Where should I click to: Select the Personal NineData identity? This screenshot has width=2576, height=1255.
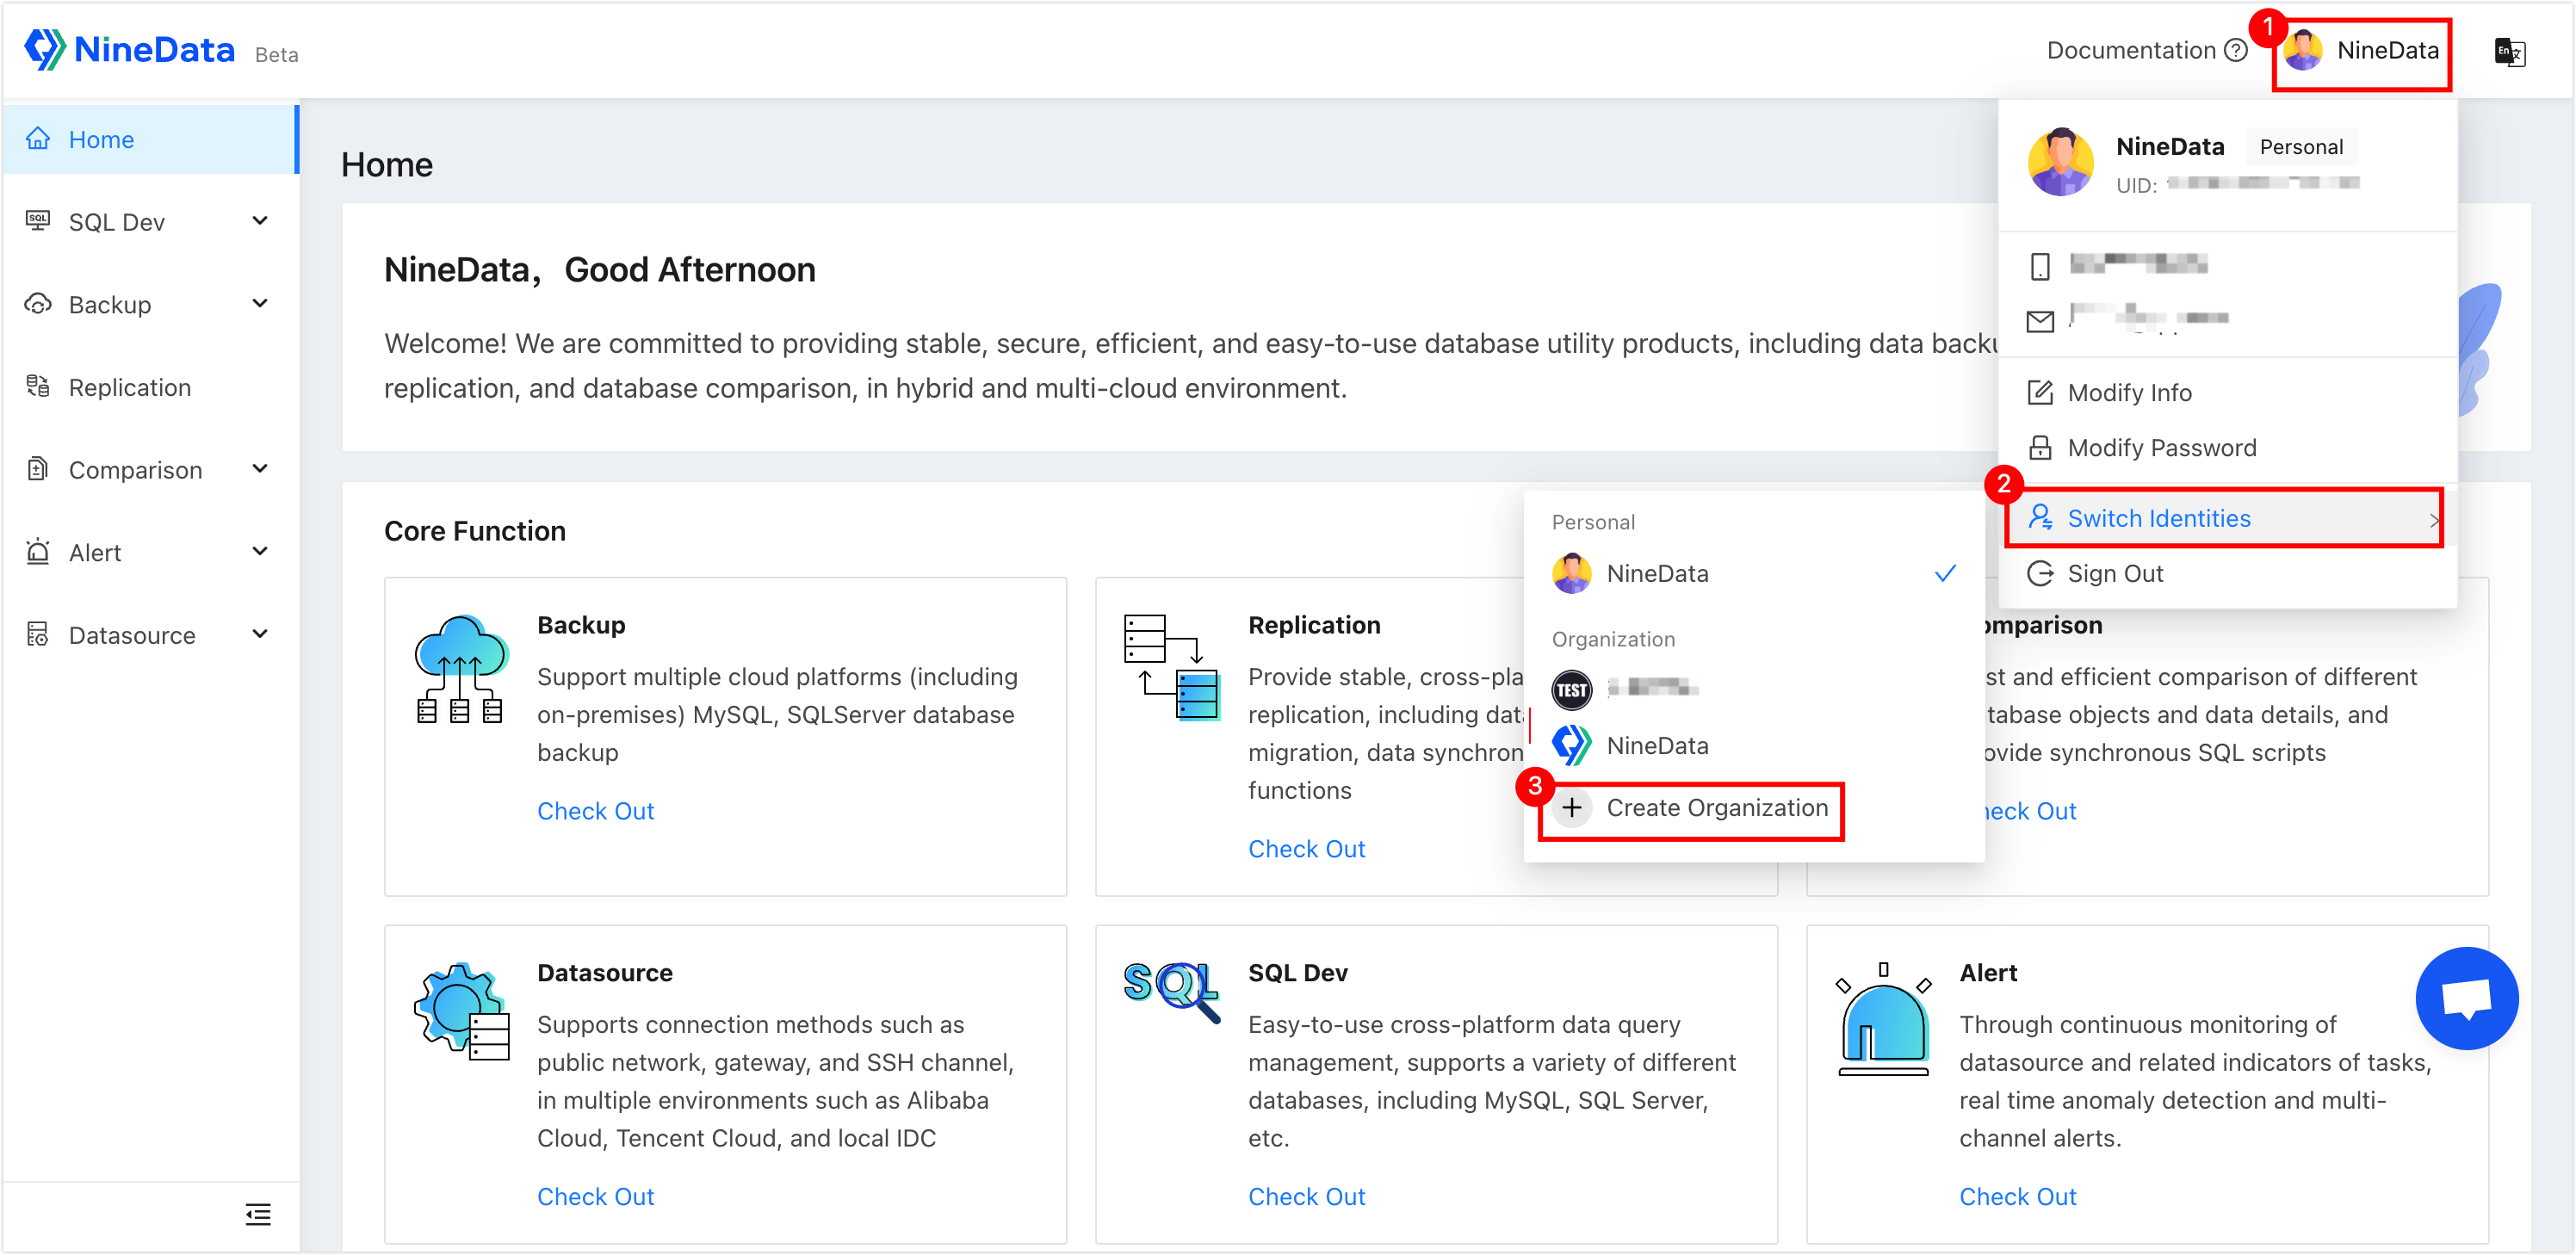tap(1753, 574)
